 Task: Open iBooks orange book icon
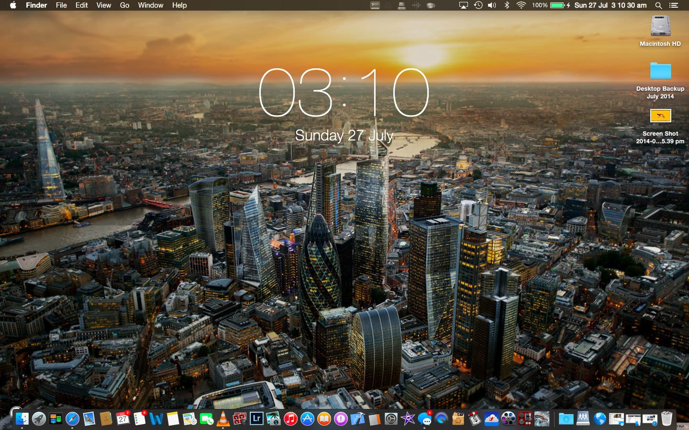click(324, 419)
